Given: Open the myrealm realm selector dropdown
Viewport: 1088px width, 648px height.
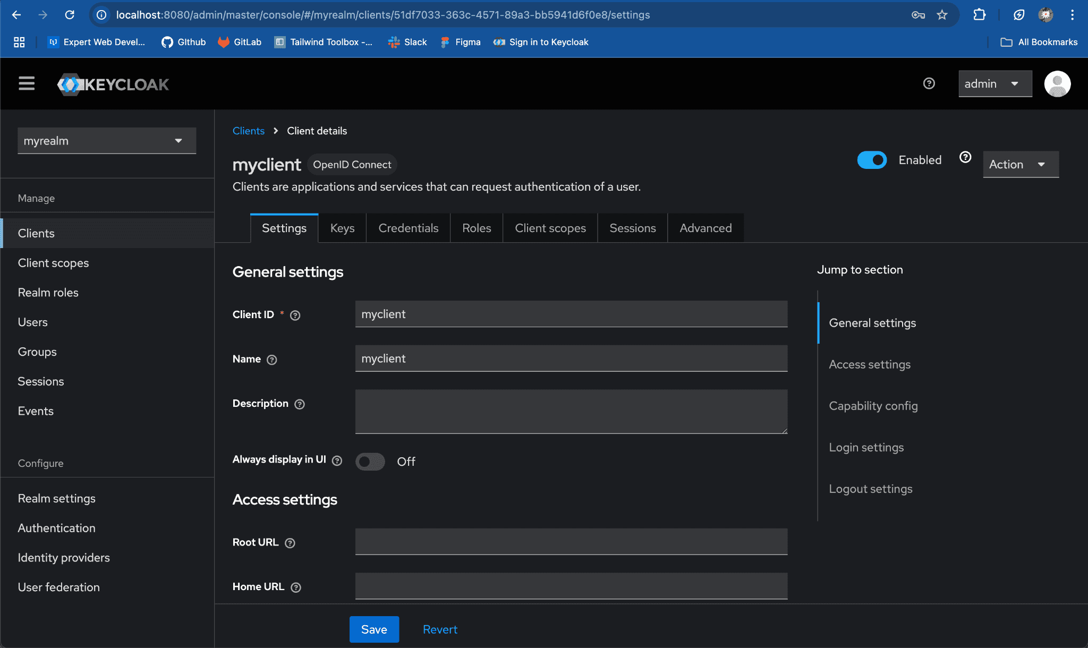Looking at the screenshot, I should [x=107, y=141].
